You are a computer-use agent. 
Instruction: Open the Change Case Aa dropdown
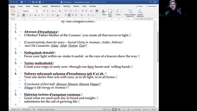(x=54, y=11)
